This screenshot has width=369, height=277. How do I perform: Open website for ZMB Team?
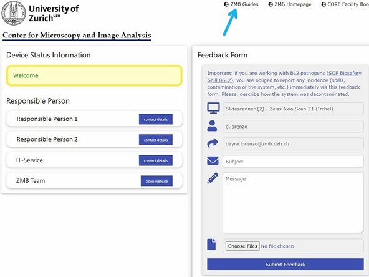[156, 181]
